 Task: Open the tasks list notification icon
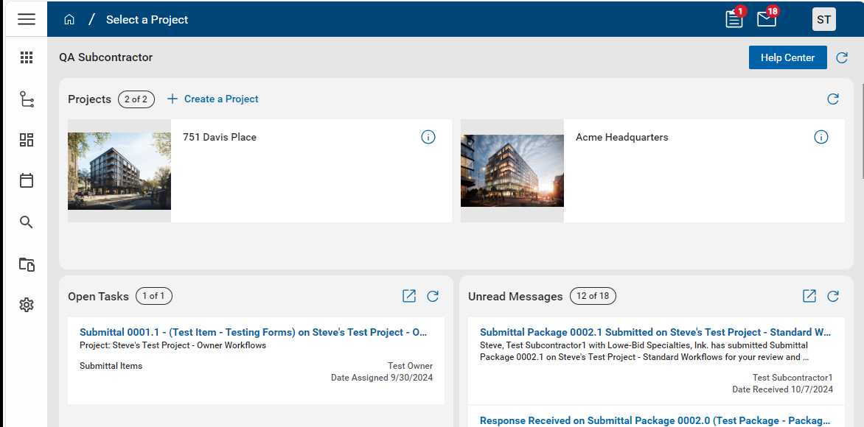734,19
